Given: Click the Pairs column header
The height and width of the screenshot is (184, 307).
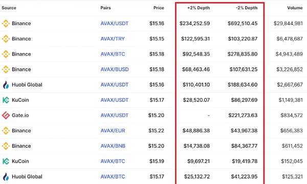Looking at the screenshot, I should (x=106, y=8).
